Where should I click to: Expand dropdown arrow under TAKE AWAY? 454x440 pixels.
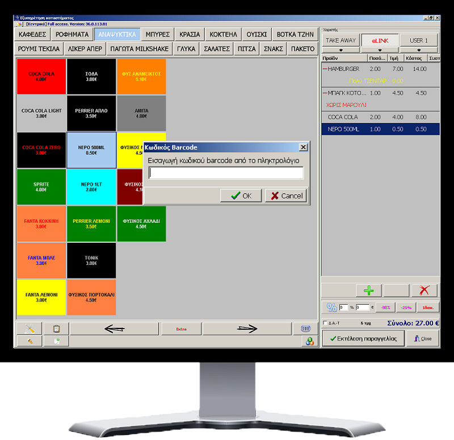[x=341, y=50]
